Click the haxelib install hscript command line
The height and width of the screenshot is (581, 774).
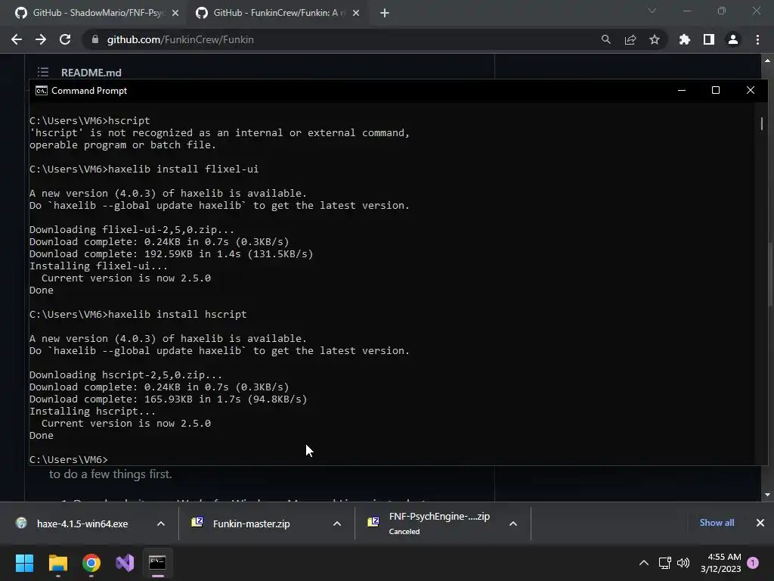(138, 314)
